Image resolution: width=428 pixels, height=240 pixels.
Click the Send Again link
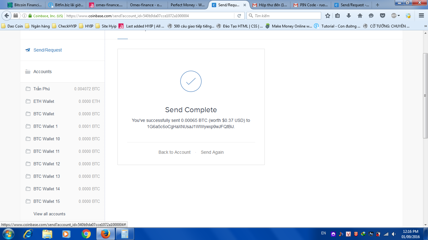point(212,152)
